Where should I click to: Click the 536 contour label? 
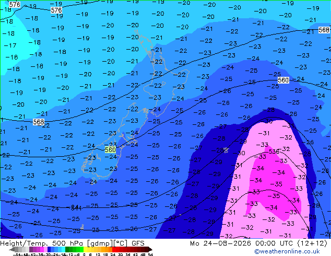(x=274, y=152)
